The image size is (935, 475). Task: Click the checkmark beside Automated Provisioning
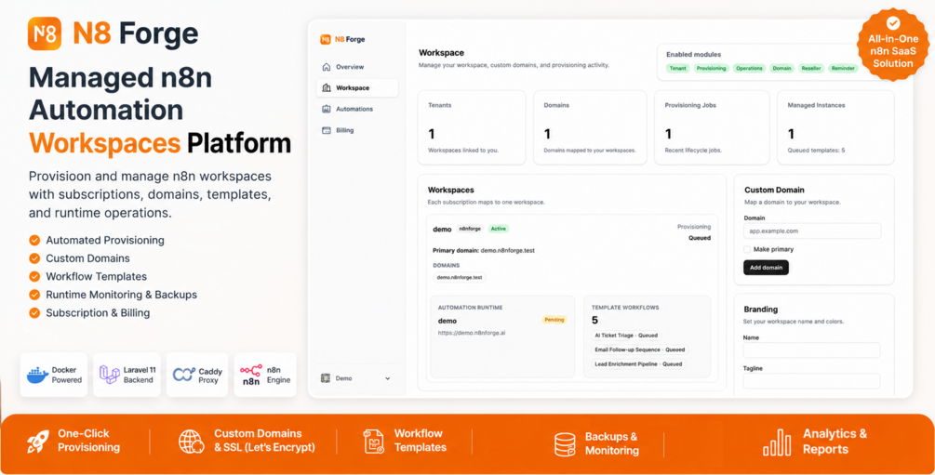pos(34,240)
